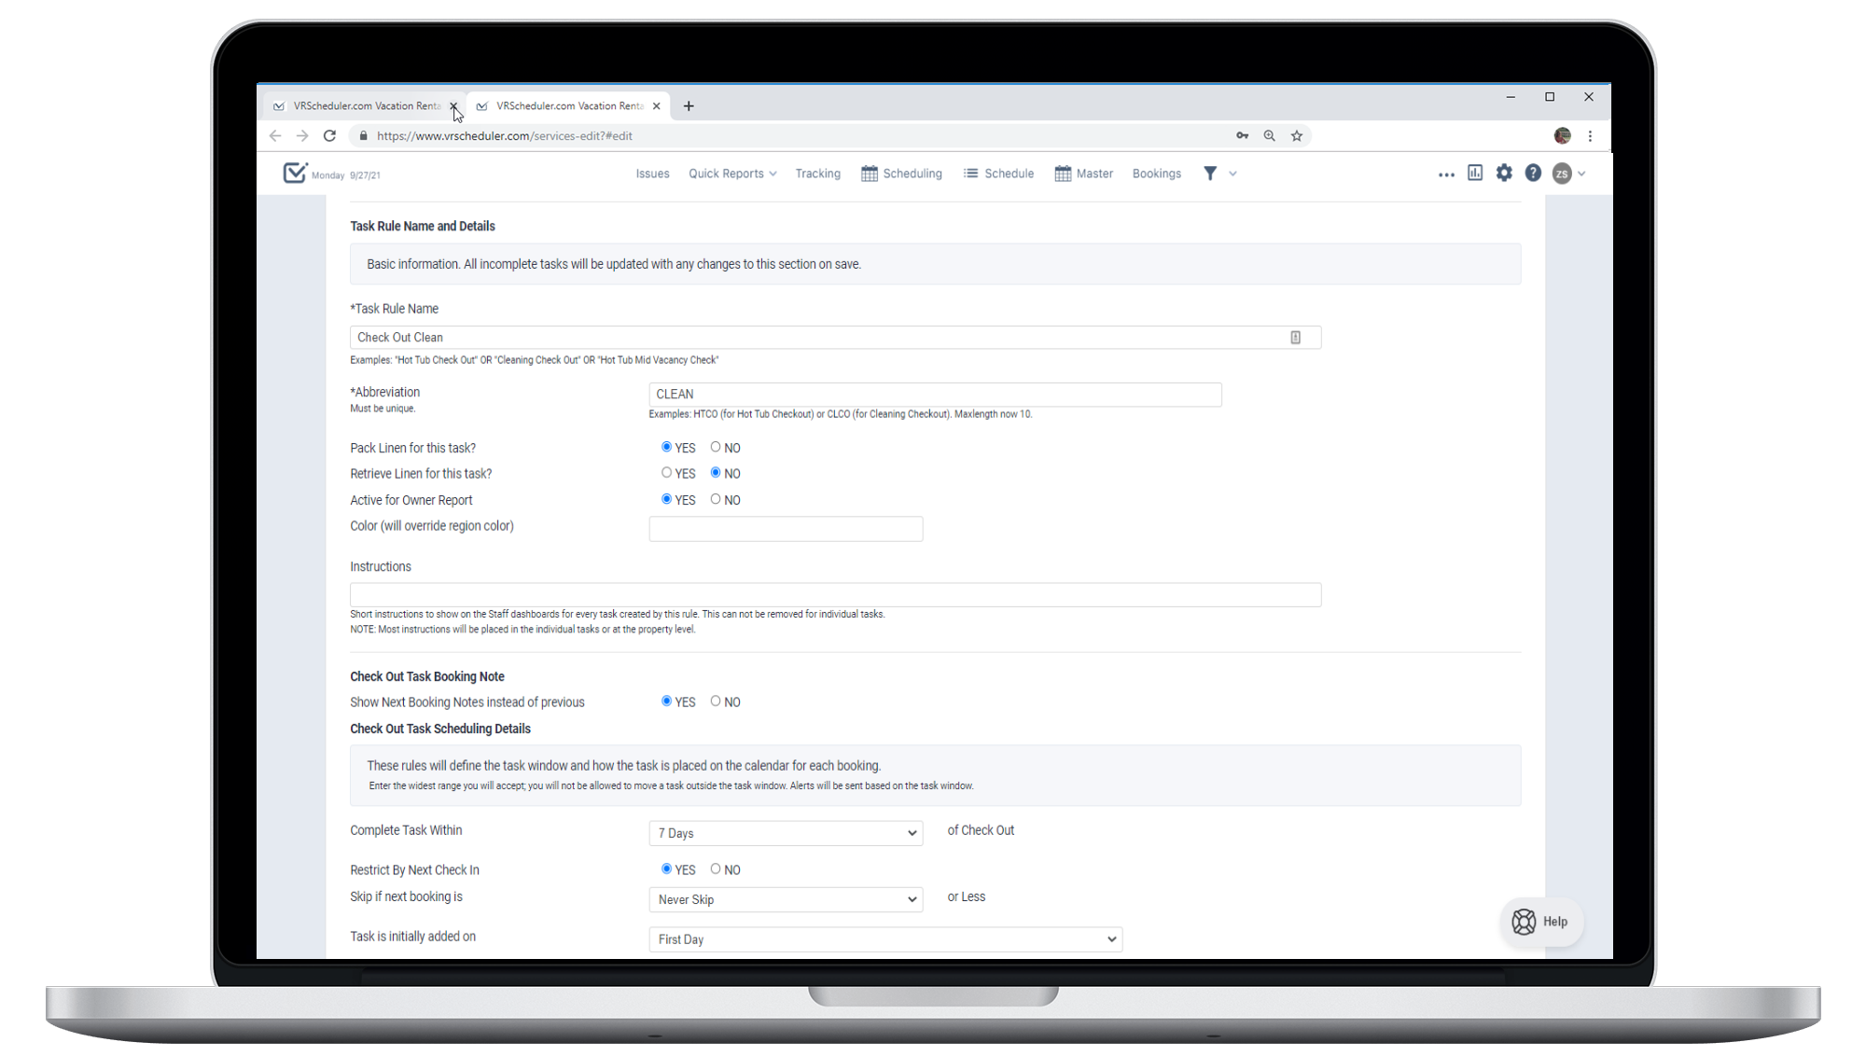Select NO for Active for Owner Report

(716, 500)
